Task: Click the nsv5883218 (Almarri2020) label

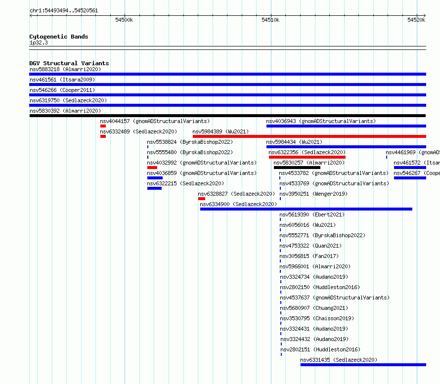Action: [65, 69]
